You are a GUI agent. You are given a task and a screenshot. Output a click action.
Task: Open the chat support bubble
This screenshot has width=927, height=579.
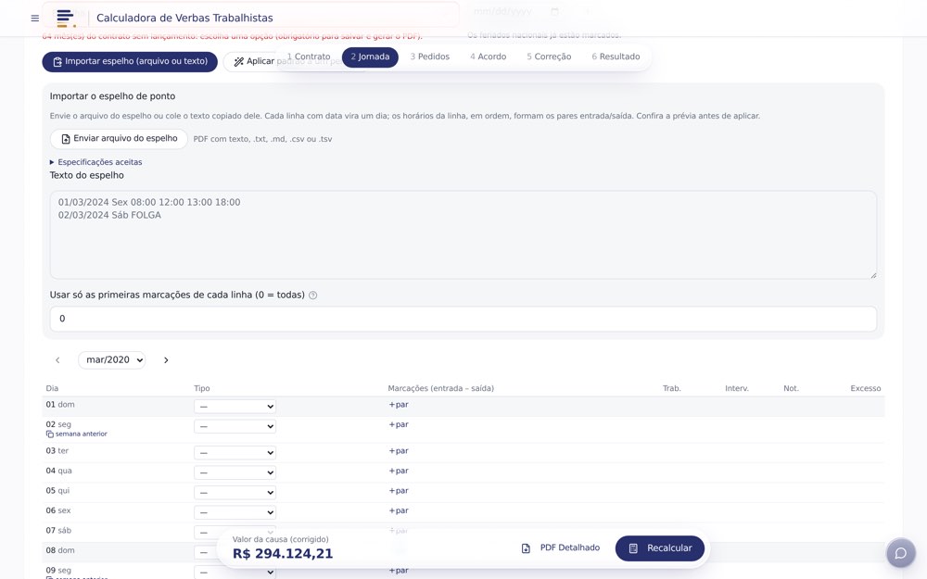click(x=900, y=553)
